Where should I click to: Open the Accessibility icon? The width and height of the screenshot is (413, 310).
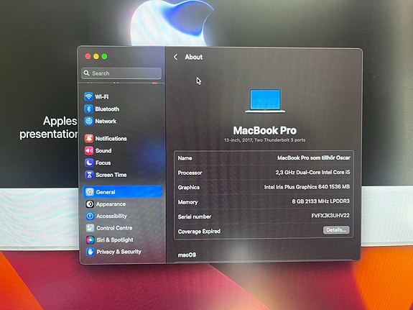coord(90,216)
